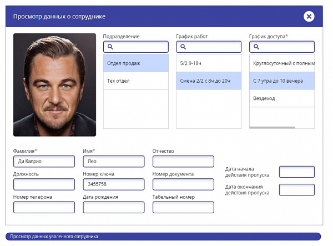The height and width of the screenshot is (246, 333).
Task: Select the Вездеход access schedule
Action: [x=282, y=98]
